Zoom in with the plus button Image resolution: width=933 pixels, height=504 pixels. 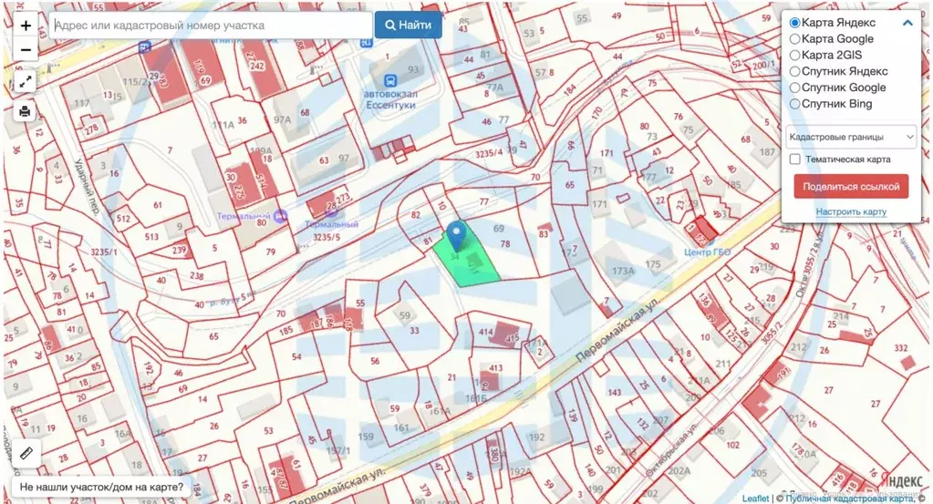click(25, 26)
